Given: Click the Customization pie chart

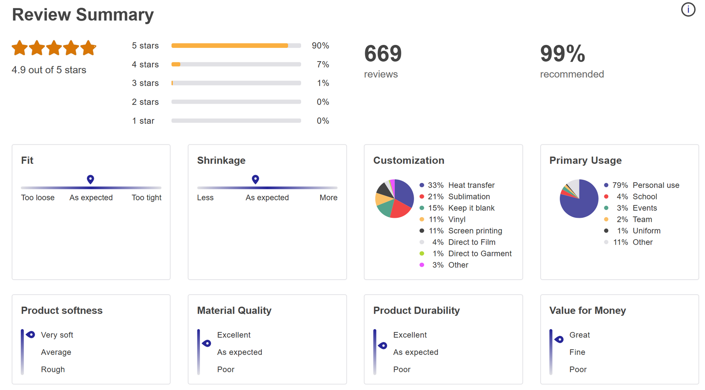Looking at the screenshot, I should [x=394, y=199].
